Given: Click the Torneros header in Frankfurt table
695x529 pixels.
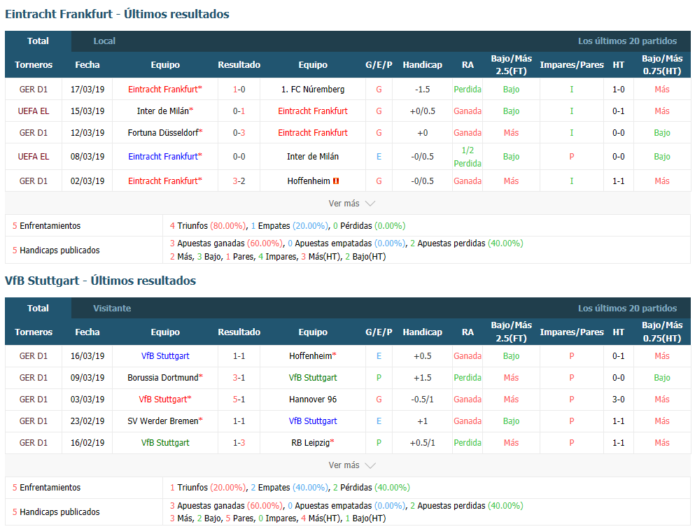Looking at the screenshot, I should point(33,65).
